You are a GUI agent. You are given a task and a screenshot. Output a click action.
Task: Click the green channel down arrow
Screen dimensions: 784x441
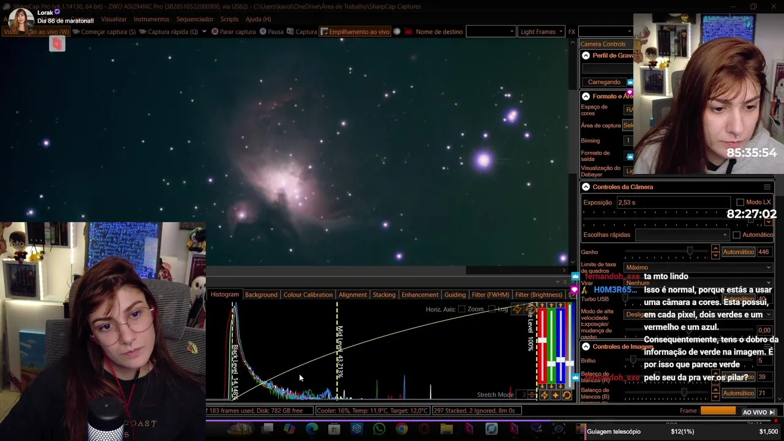click(x=551, y=386)
